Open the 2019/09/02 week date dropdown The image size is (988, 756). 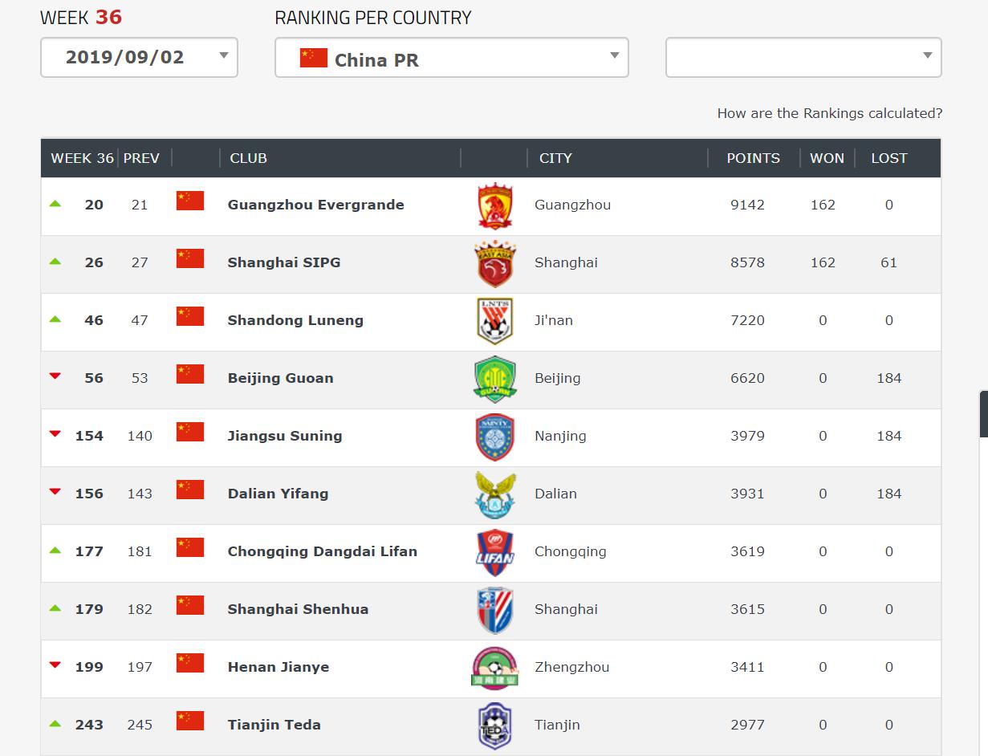click(139, 58)
